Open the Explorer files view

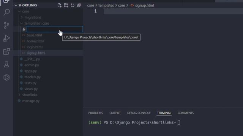tap(6, 1)
